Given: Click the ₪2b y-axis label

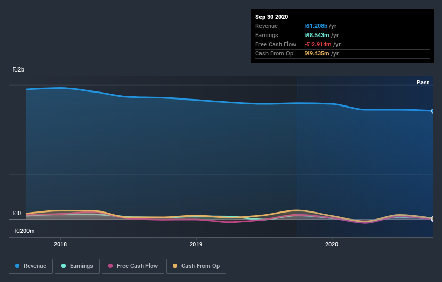Looking at the screenshot, I should point(19,69).
